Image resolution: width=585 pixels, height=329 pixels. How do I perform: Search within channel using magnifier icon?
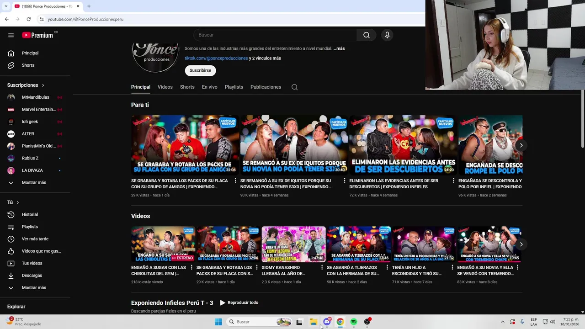[x=294, y=87]
